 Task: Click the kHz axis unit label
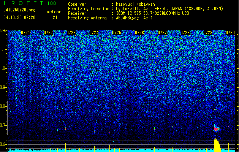tap(3, 31)
